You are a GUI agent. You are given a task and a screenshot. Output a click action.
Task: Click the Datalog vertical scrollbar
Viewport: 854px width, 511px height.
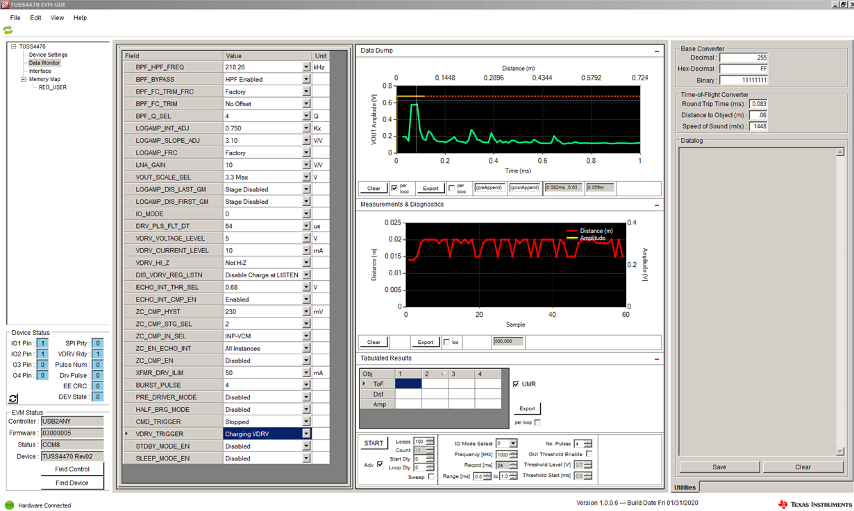pyautogui.click(x=840, y=302)
